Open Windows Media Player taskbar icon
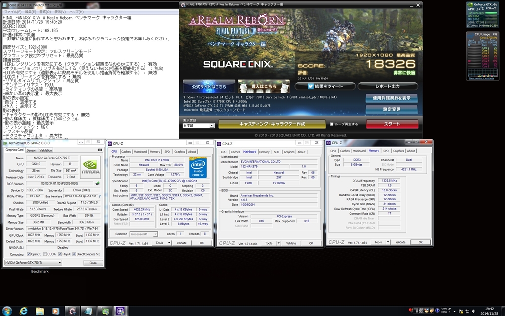 56,311
